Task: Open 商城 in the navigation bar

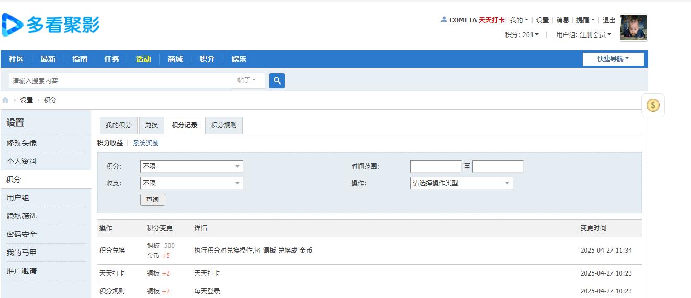Action: [x=175, y=59]
